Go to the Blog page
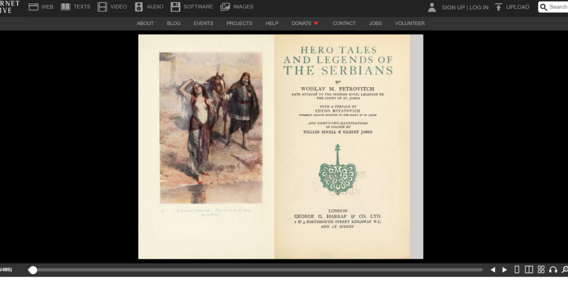The height and width of the screenshot is (284, 568). (174, 23)
